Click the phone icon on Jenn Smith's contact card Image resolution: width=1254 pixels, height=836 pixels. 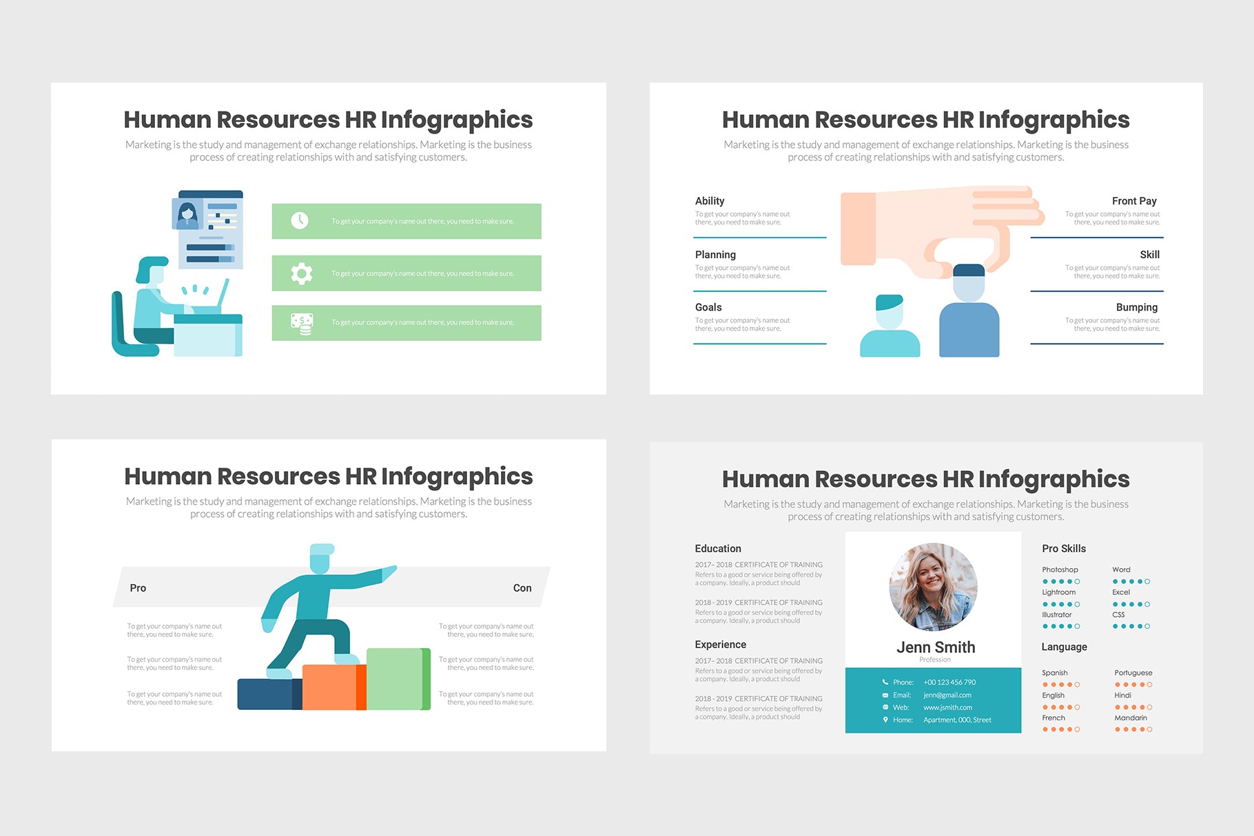coord(886,682)
